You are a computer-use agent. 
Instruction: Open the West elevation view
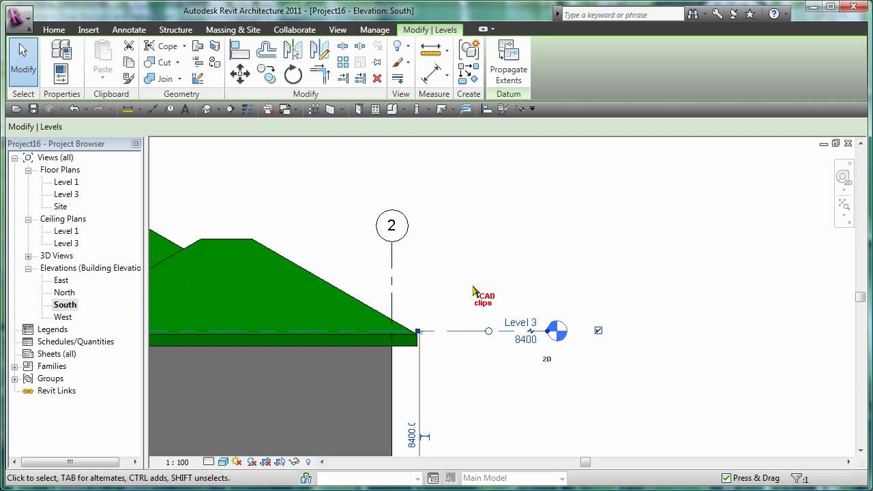point(63,317)
